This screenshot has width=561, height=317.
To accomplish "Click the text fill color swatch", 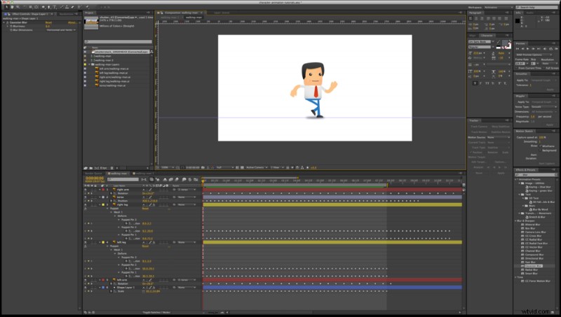I will pyautogui.click(x=506, y=43).
